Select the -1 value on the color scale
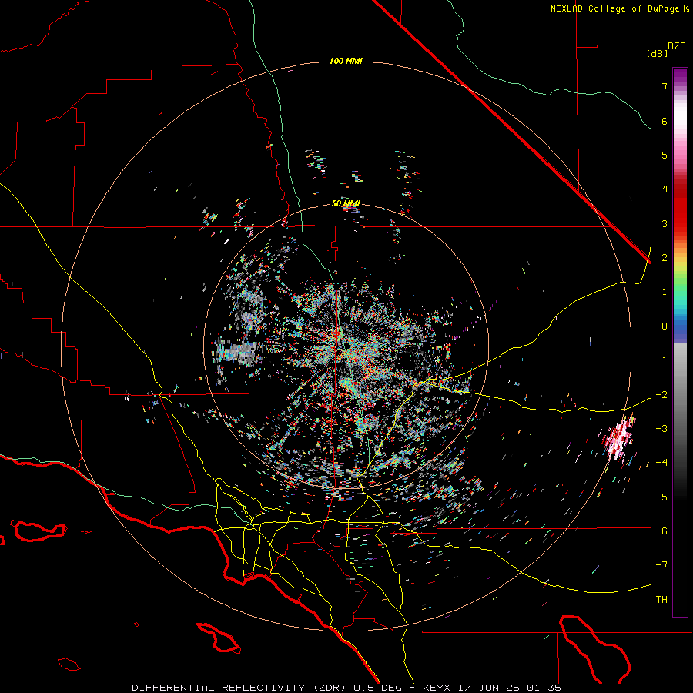Screen dimensions: 693x693 point(661,360)
